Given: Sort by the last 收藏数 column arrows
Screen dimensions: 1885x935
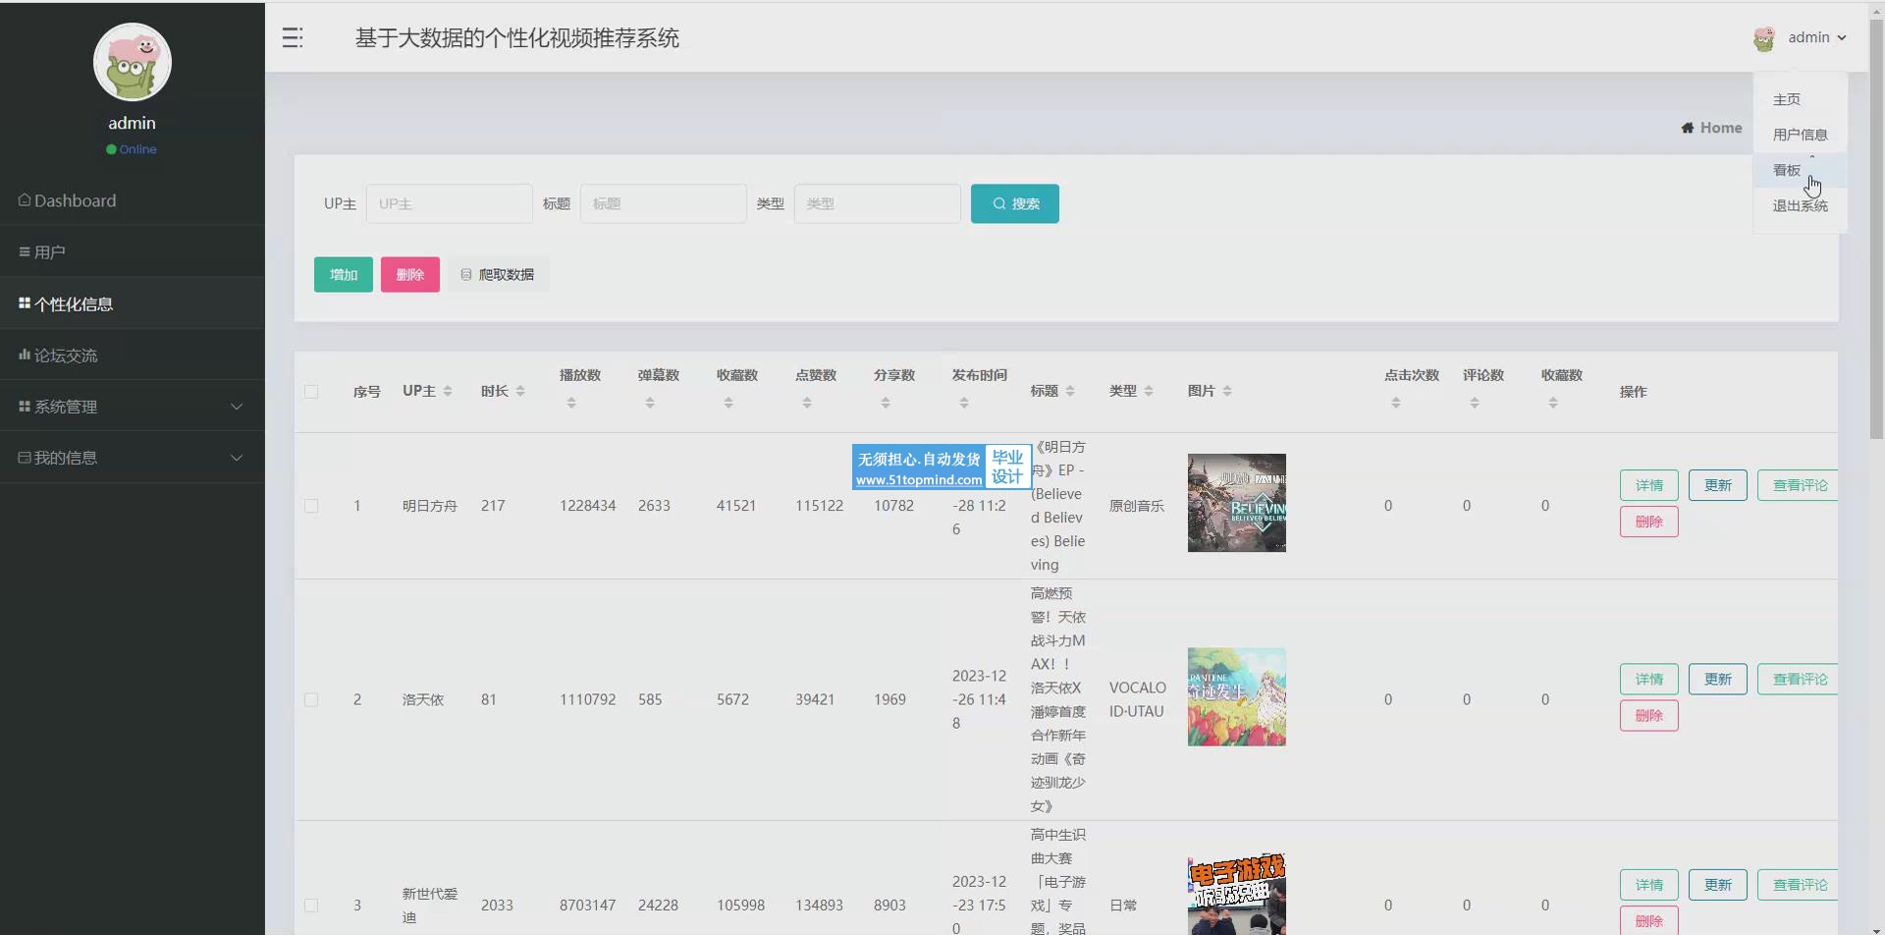Looking at the screenshot, I should point(1553,403).
